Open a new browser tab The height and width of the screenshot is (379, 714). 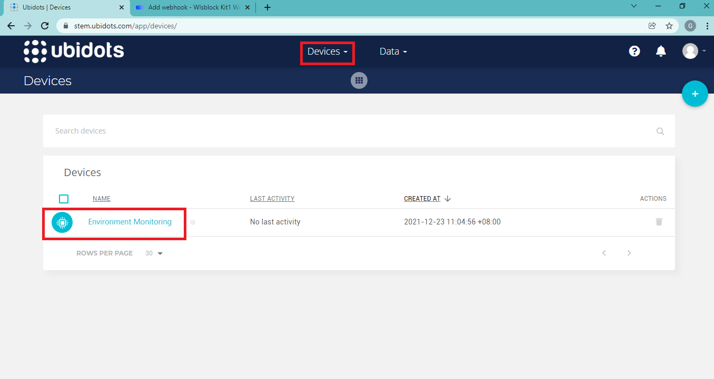(267, 7)
